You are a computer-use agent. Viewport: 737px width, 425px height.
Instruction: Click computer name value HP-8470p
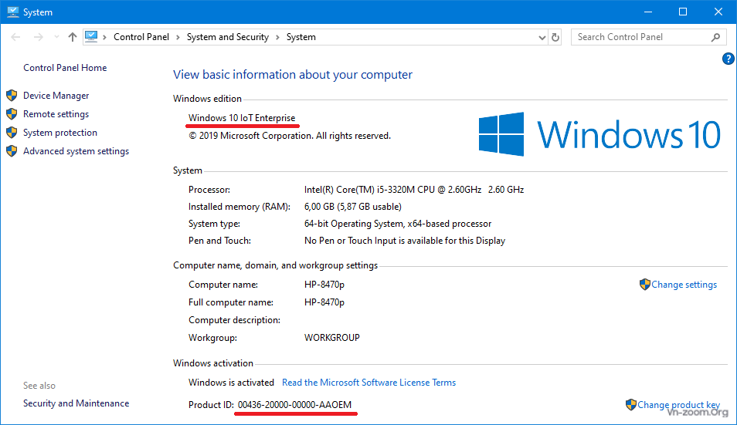[x=324, y=285]
